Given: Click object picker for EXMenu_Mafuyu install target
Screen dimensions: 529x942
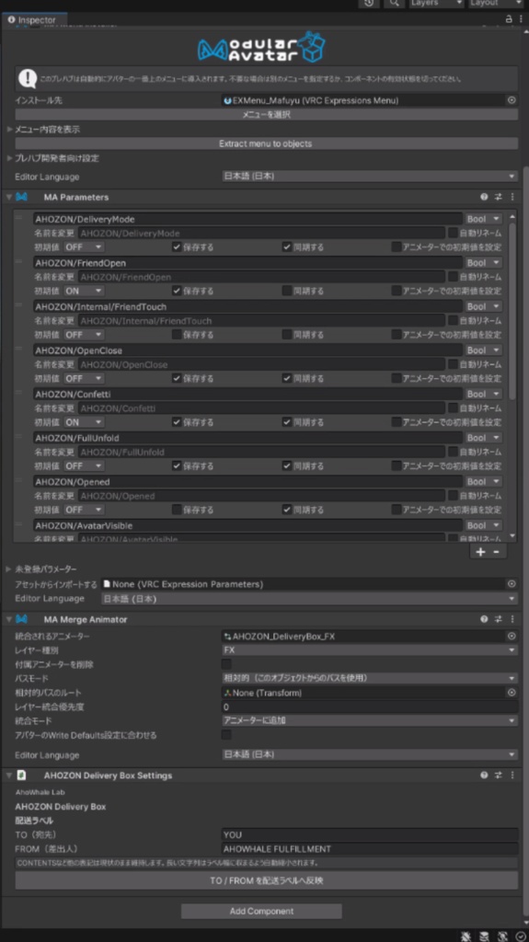Looking at the screenshot, I should tap(512, 100).
